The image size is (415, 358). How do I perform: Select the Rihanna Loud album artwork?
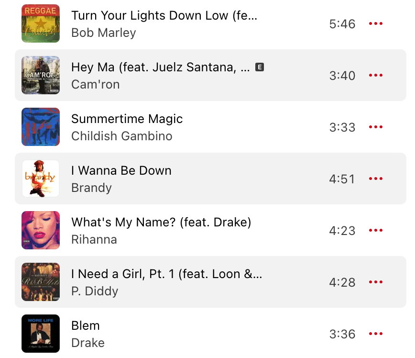tap(41, 230)
